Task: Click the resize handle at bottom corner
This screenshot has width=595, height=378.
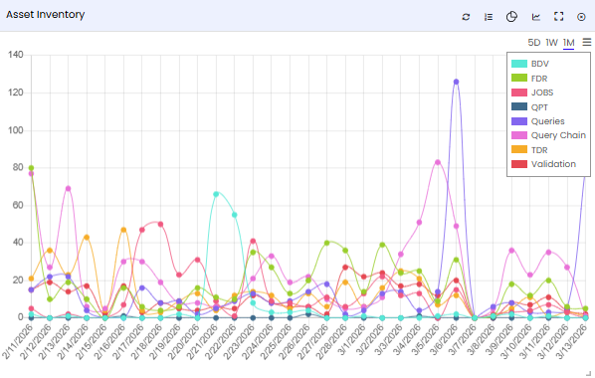Action: pyautogui.click(x=588, y=373)
